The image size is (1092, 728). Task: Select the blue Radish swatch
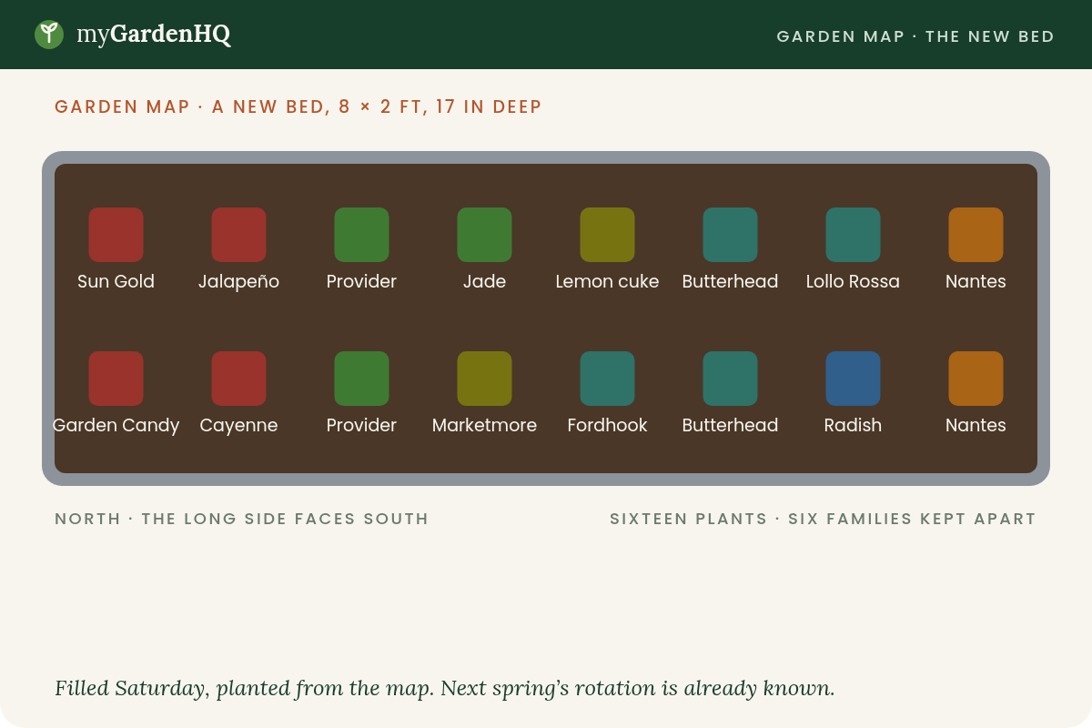pos(853,379)
